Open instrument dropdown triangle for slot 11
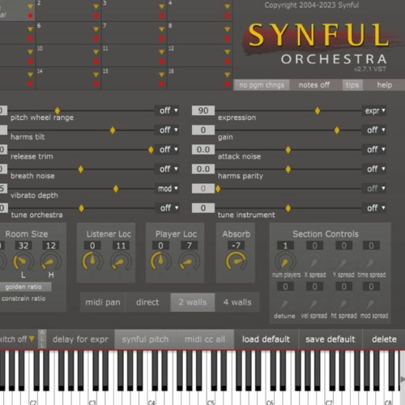 click(x=162, y=52)
